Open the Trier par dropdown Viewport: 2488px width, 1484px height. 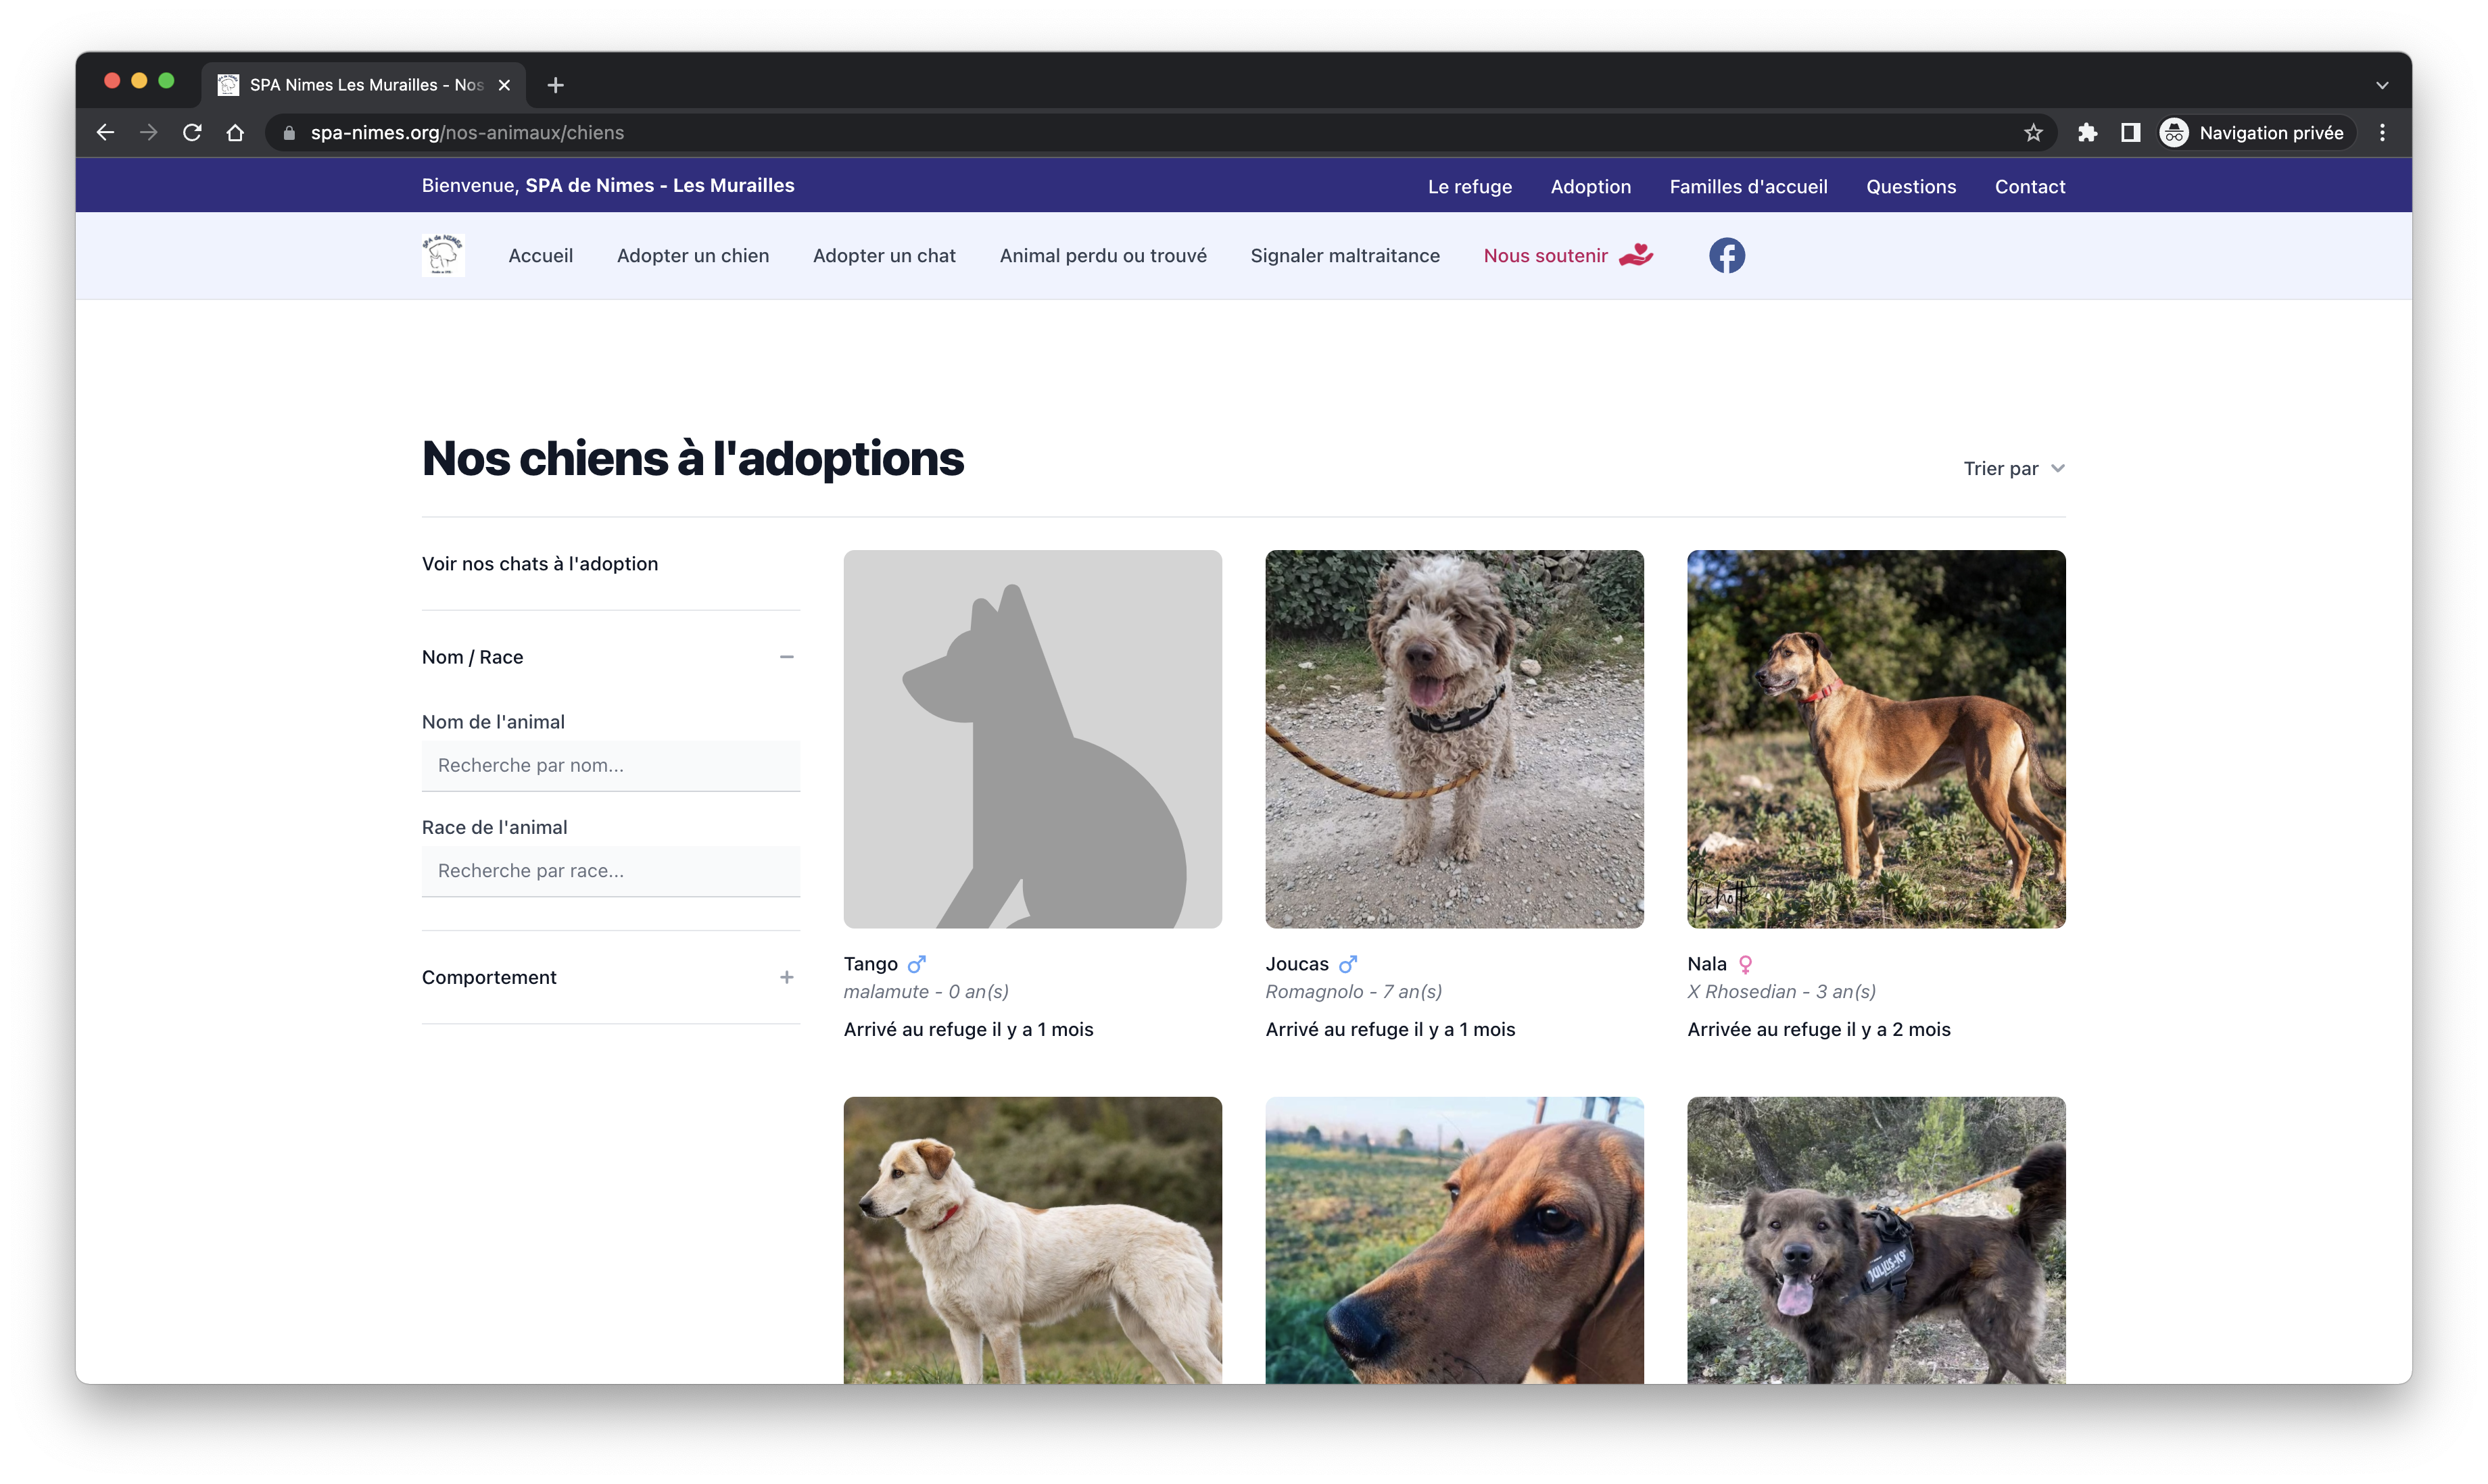[x=2013, y=469]
